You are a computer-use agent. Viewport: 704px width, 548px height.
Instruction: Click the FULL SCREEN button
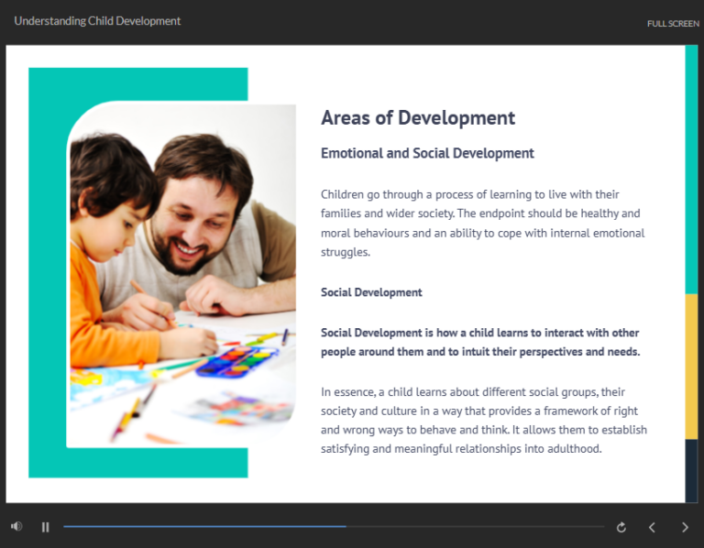[673, 24]
